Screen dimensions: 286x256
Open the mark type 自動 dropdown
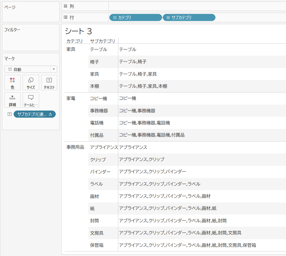click(31, 69)
